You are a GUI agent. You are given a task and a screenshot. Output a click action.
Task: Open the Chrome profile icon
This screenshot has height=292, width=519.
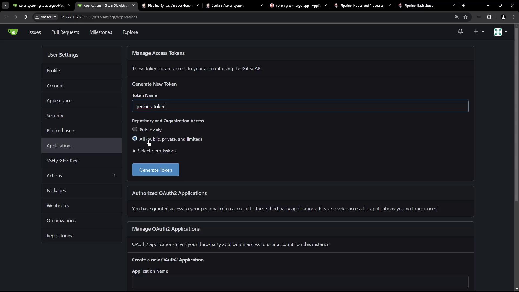pyautogui.click(x=503, y=17)
